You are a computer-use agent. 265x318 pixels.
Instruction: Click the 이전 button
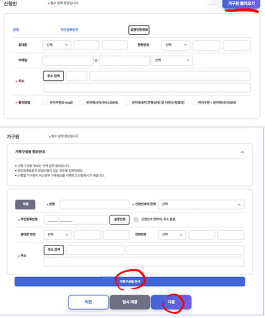88,302
